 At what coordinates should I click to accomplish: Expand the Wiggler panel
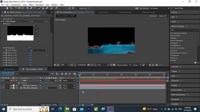[174, 85]
